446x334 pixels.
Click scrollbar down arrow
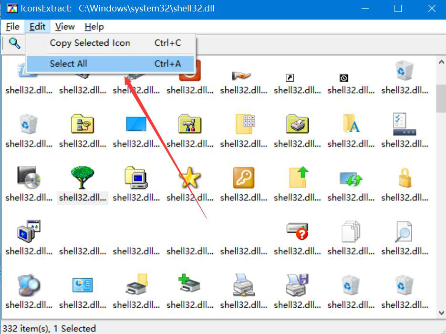(441, 313)
